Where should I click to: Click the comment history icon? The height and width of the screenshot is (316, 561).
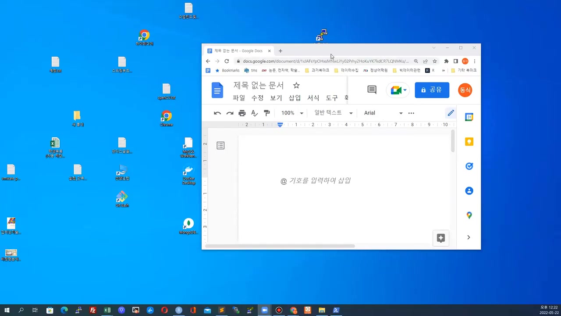click(372, 90)
